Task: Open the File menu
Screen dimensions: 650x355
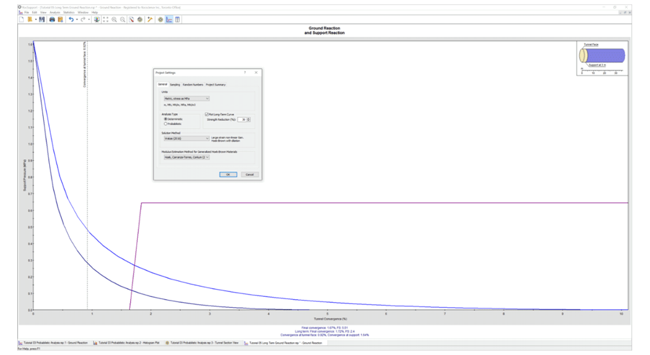Action: 27,12
